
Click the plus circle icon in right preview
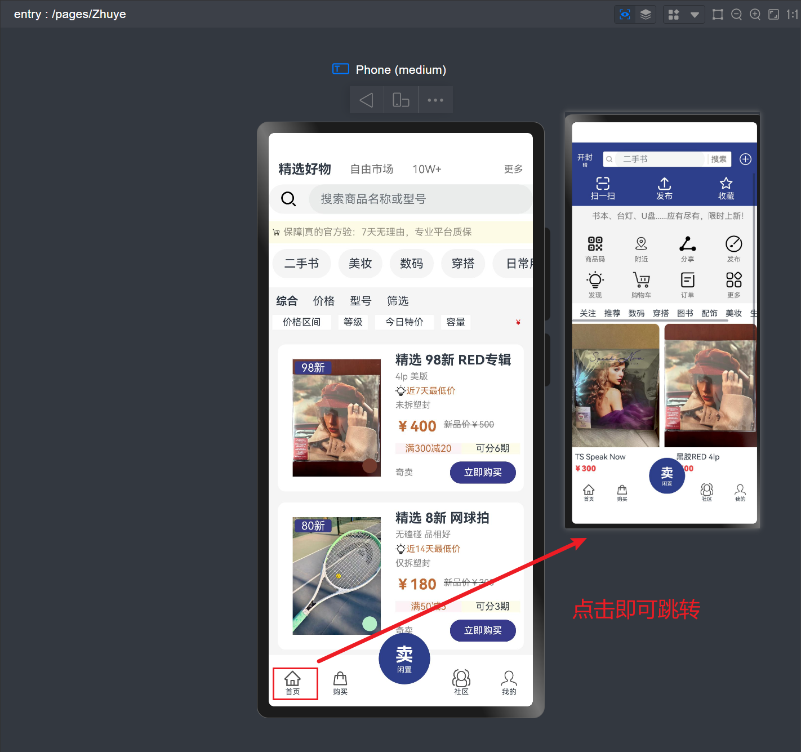[745, 159]
